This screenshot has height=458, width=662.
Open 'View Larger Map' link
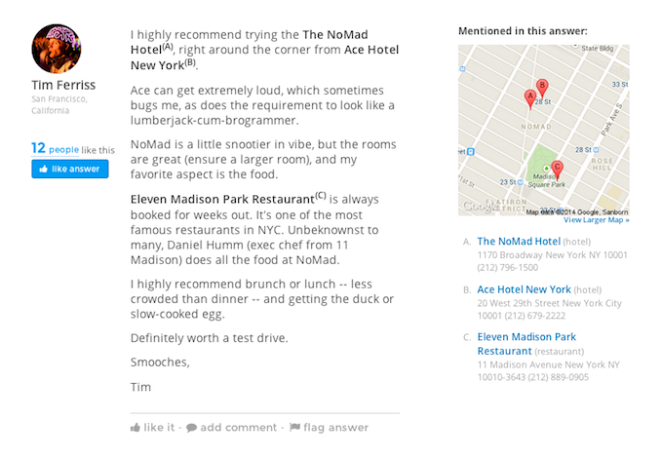pos(596,220)
